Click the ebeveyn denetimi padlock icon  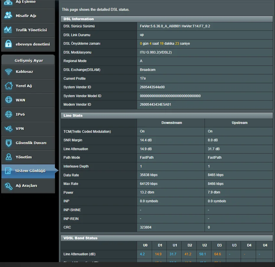pos(8,44)
